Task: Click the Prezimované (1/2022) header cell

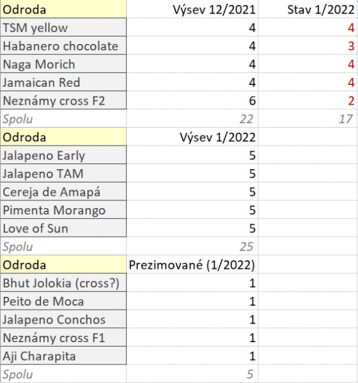Action: 192,264
